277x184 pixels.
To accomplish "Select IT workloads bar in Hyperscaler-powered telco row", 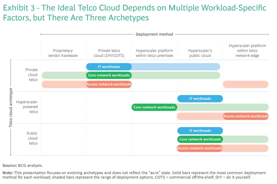I will click(200, 98).
